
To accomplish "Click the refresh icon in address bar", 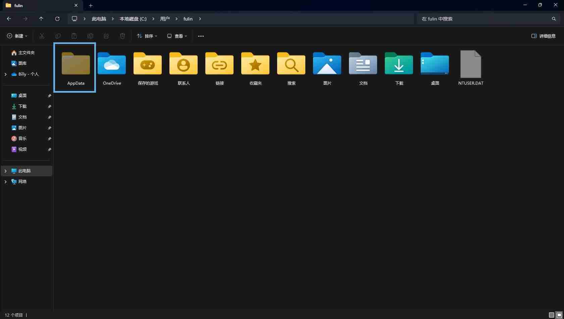I will click(57, 19).
